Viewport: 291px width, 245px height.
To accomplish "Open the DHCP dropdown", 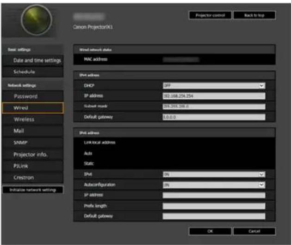I will point(214,85).
